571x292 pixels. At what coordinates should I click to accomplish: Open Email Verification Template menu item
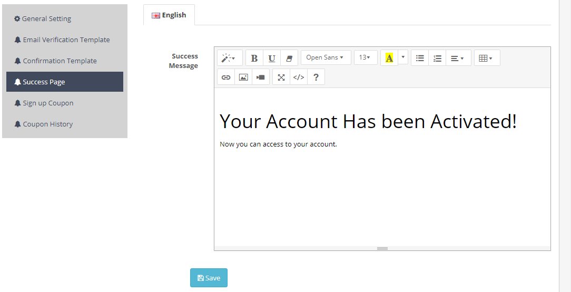[x=64, y=40]
